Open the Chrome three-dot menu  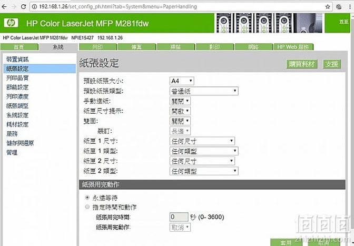(x=350, y=7)
